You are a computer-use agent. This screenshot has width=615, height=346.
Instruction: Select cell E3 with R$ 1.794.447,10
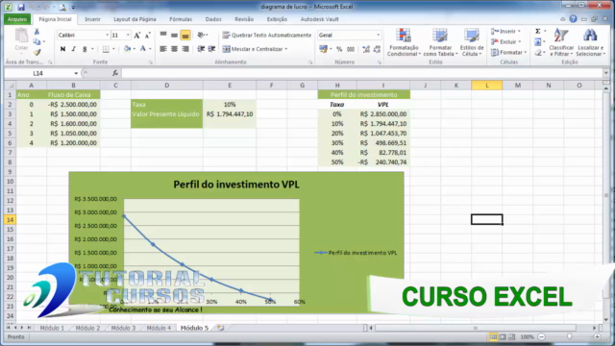click(230, 114)
